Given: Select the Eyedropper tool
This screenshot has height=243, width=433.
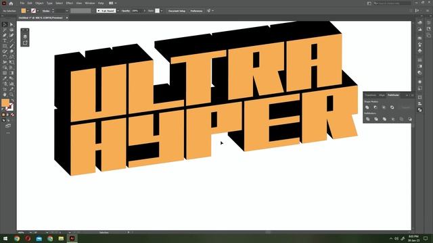Looking at the screenshot, I should point(5,78).
